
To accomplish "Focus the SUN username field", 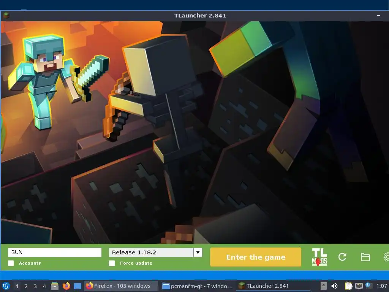I will tap(55, 252).
